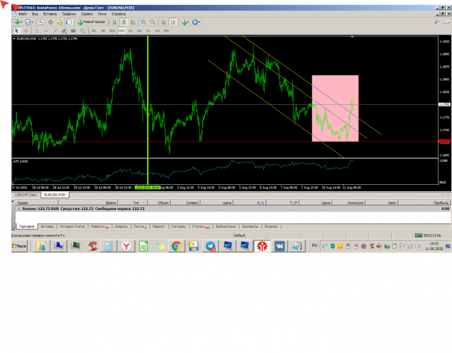Switch timeframe to D1
The height and width of the screenshot is (353, 452).
tap(149, 31)
